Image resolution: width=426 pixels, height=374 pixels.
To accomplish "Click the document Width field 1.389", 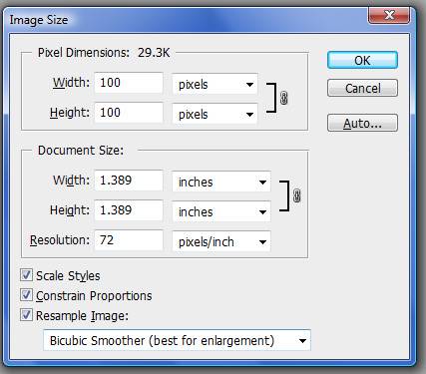I will 129,181.
